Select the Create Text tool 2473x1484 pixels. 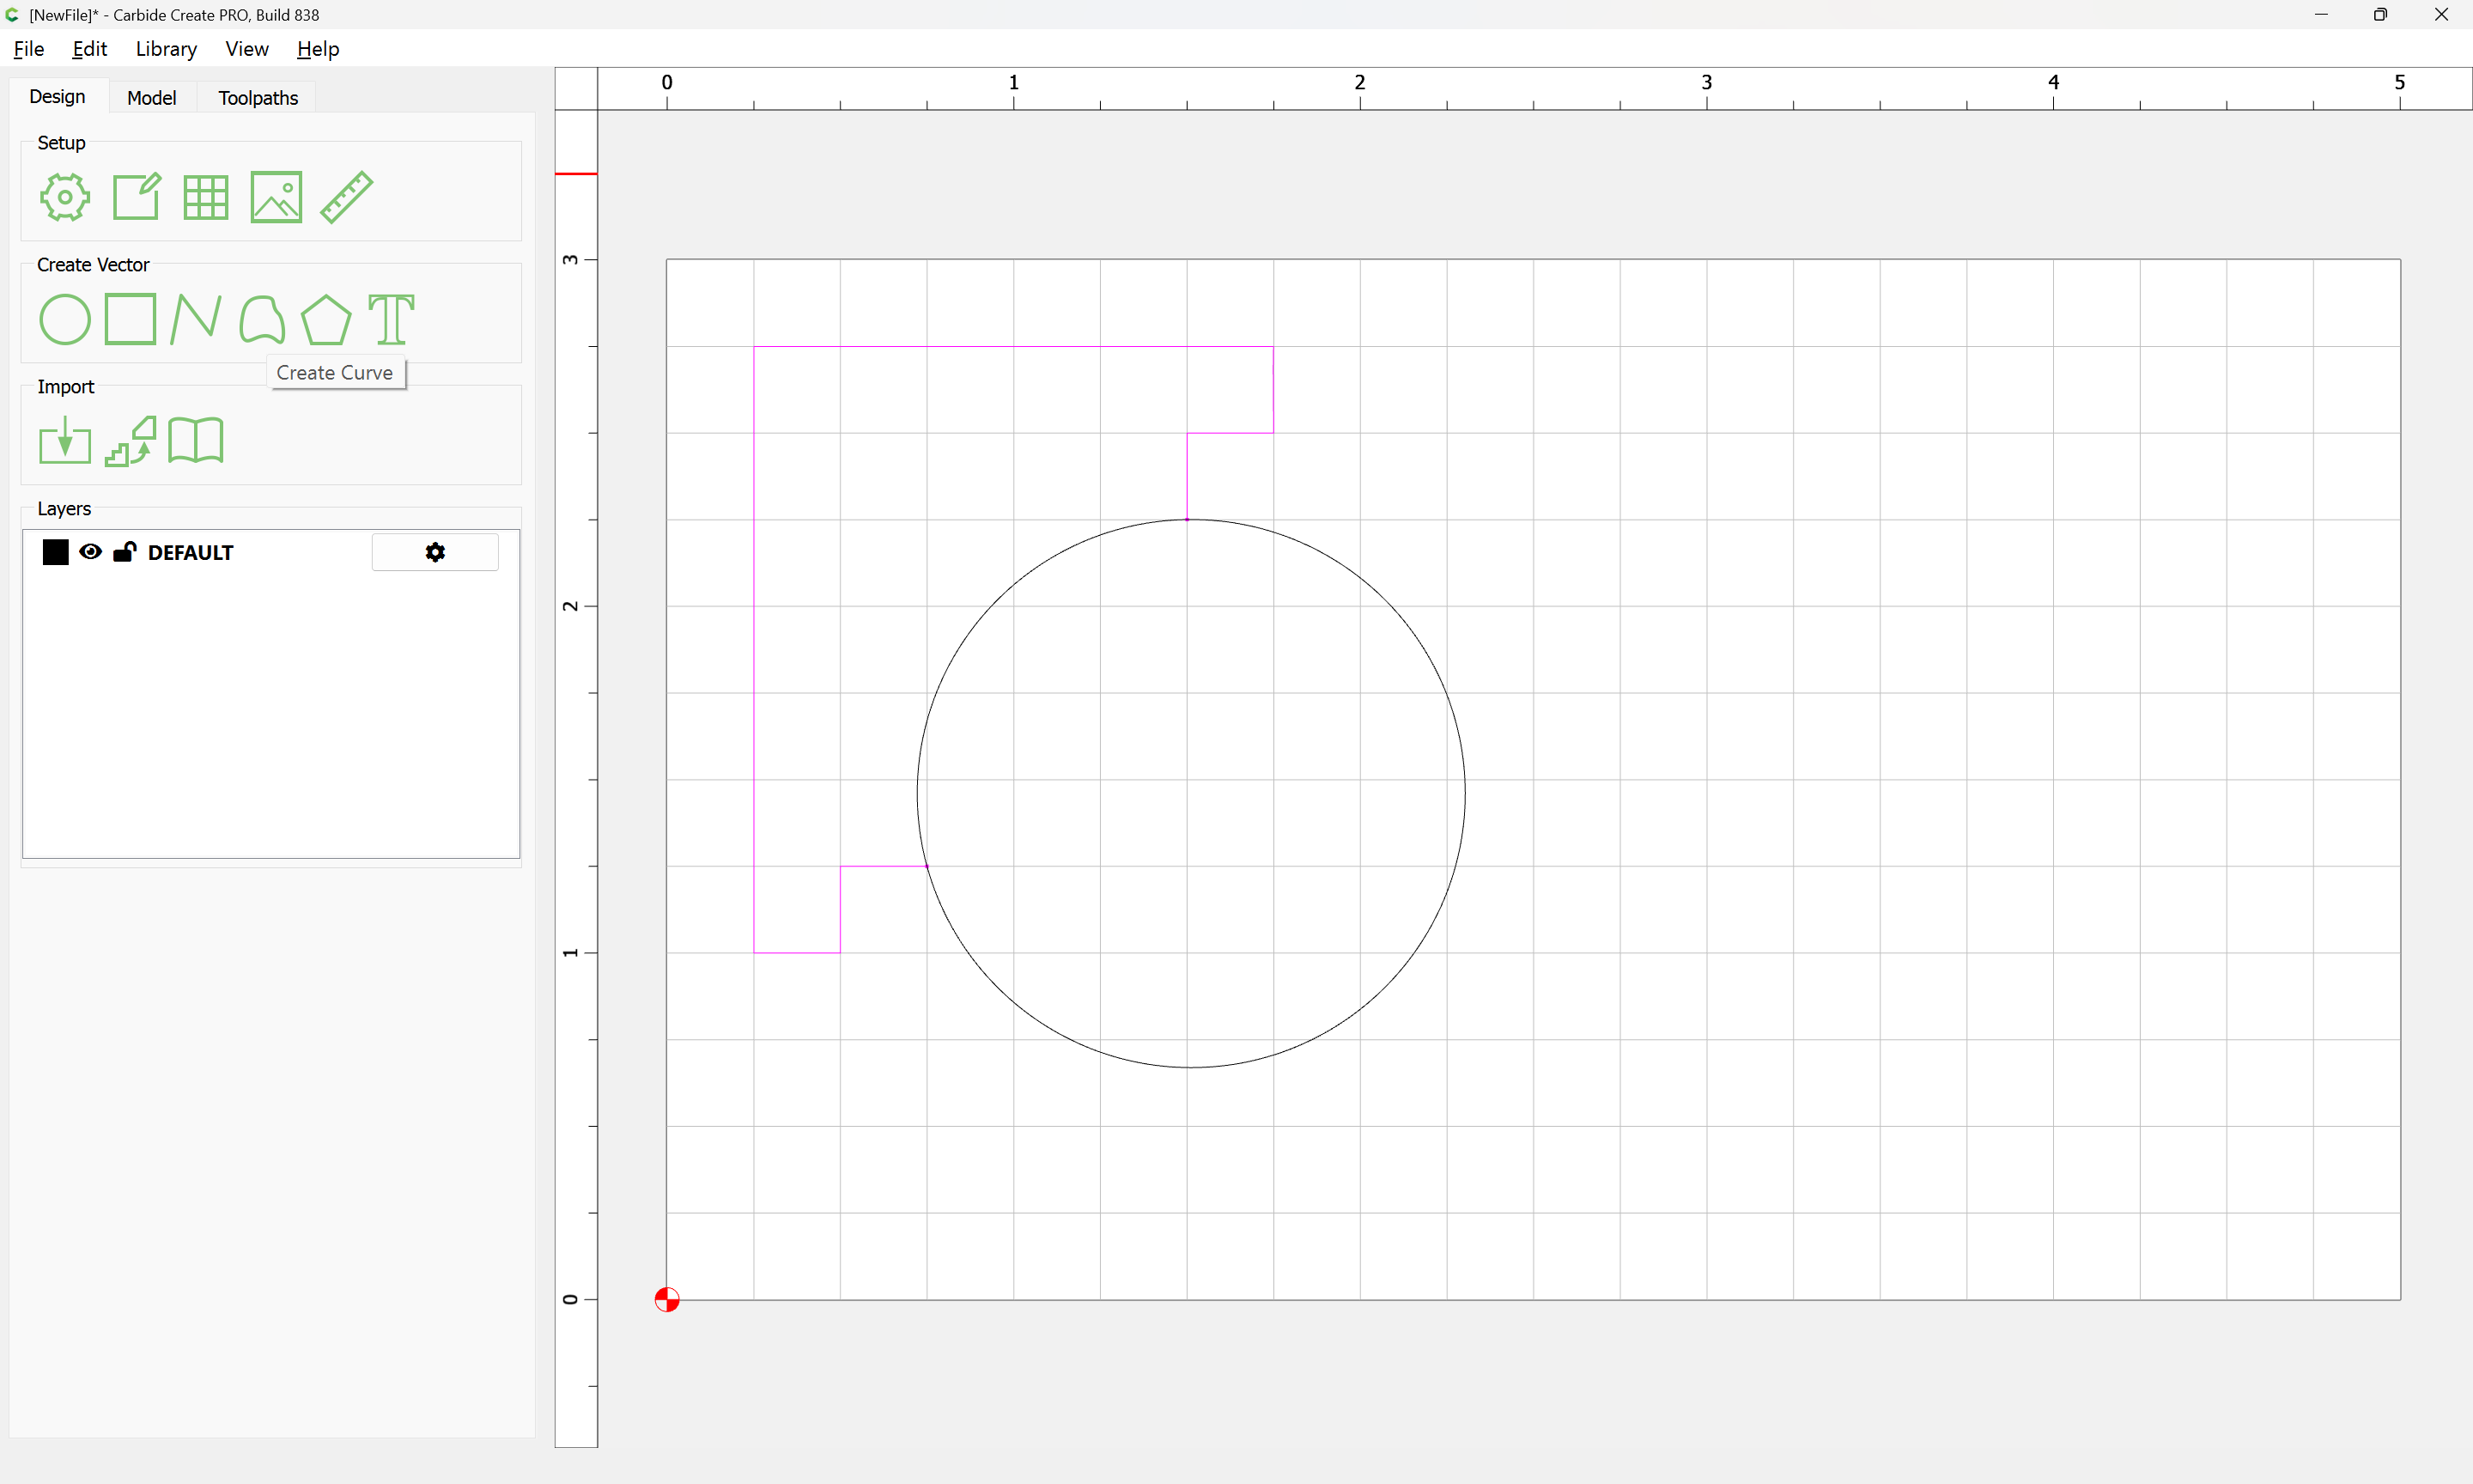click(x=391, y=320)
